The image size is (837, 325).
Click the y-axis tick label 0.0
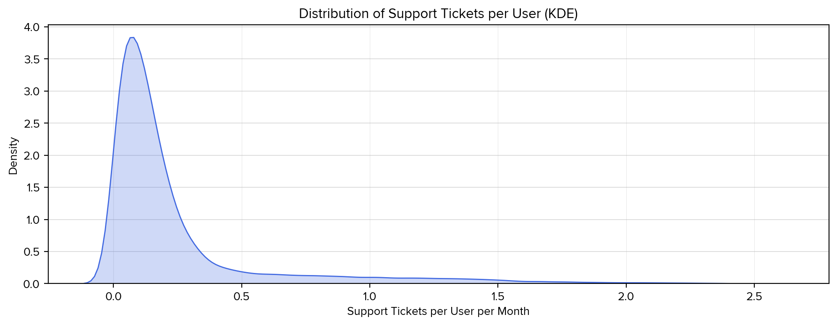33,284
